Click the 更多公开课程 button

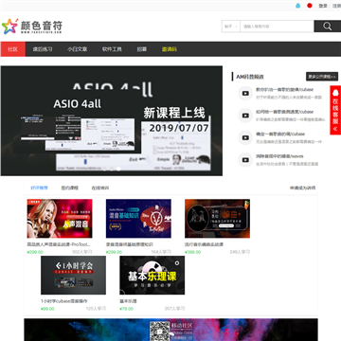coord(322,77)
